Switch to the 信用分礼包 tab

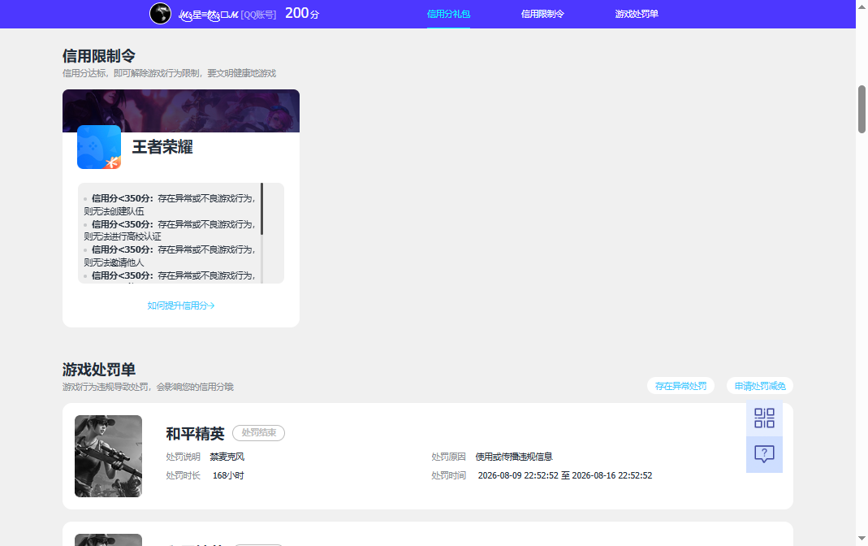click(448, 14)
